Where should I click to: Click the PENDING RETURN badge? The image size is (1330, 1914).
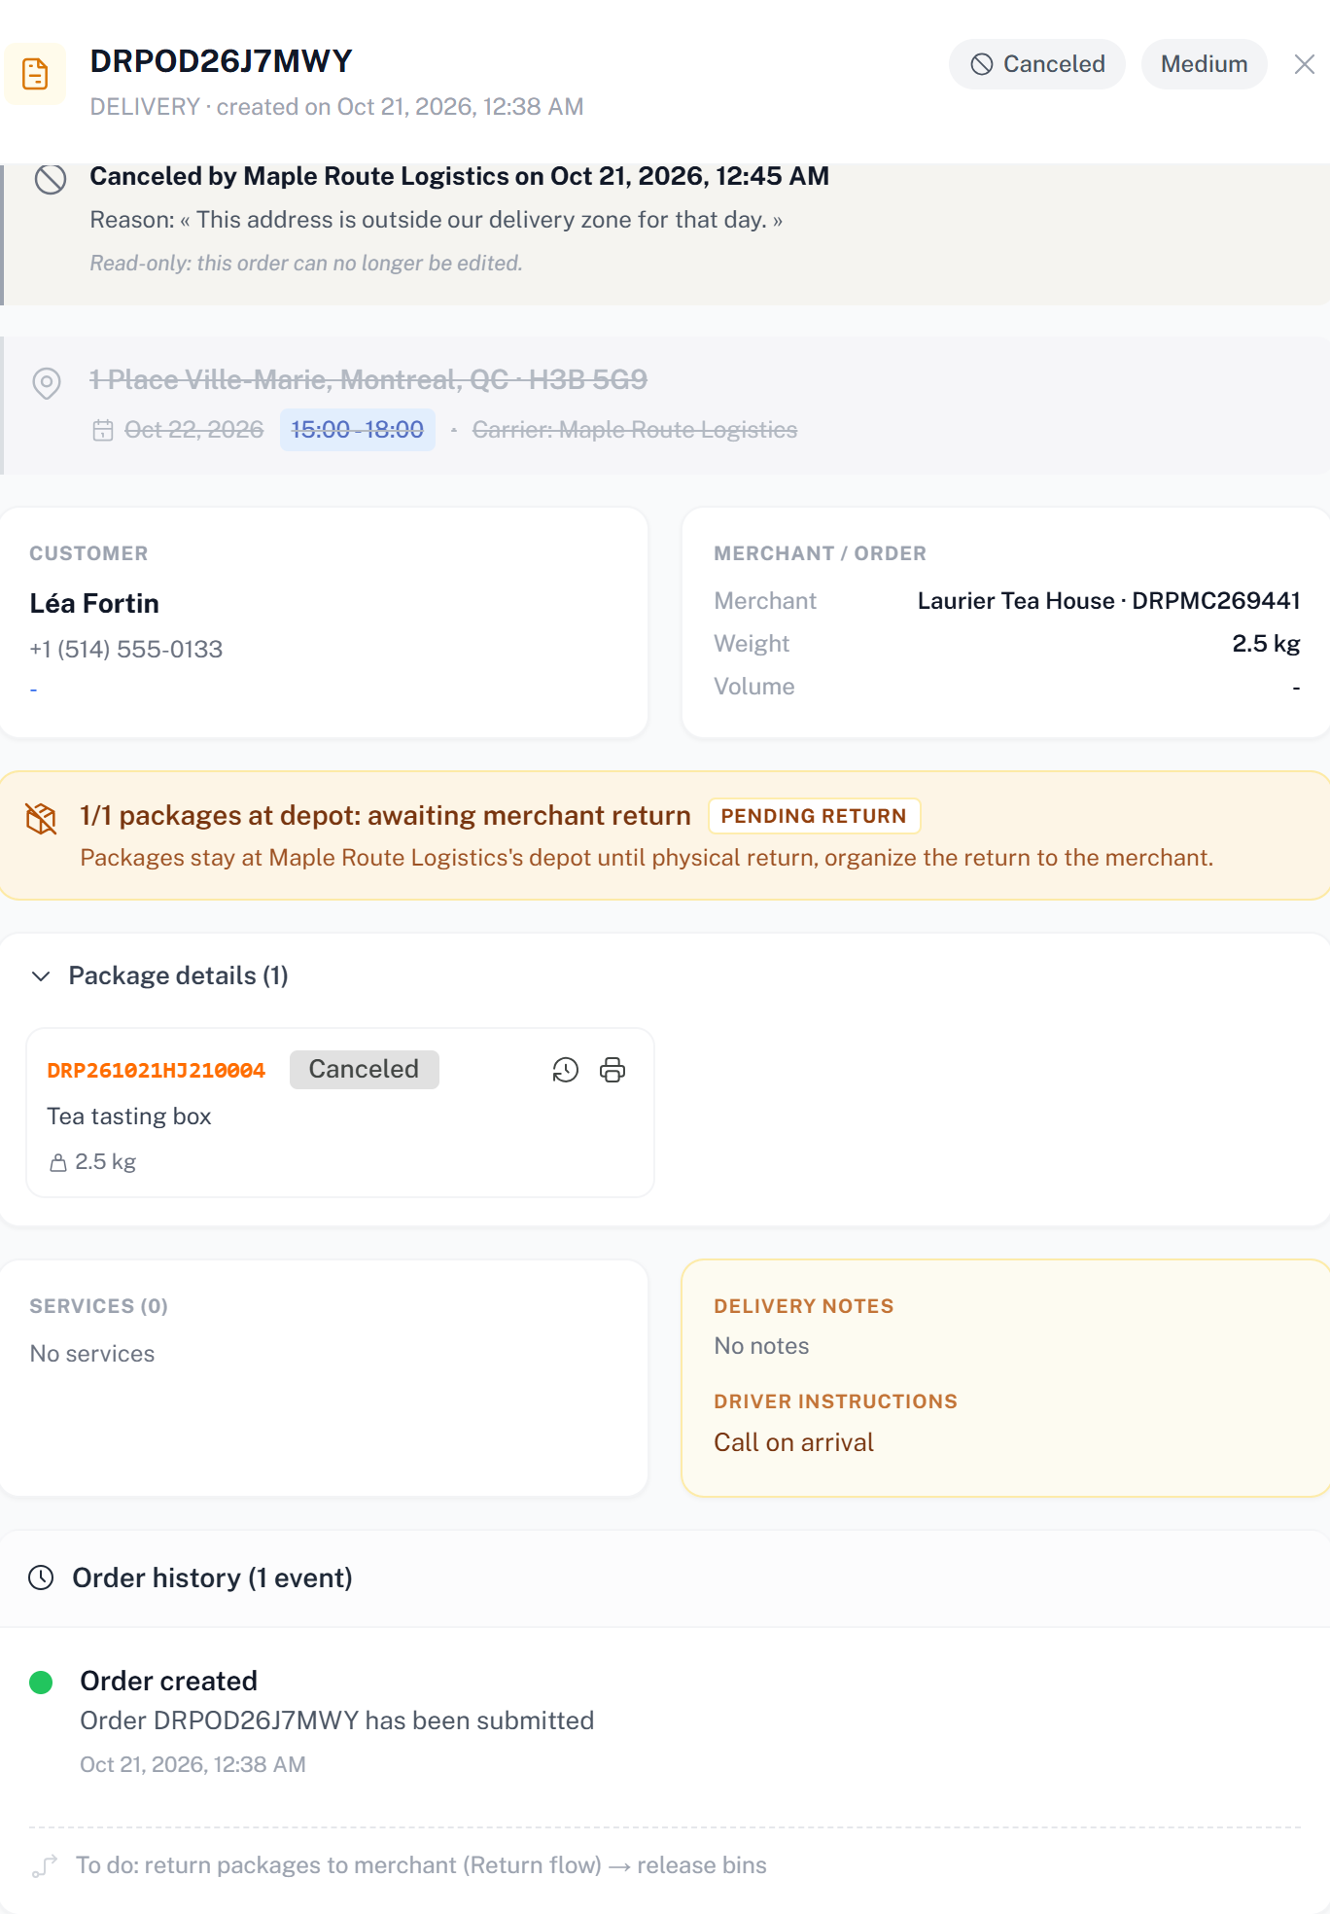coord(814,816)
